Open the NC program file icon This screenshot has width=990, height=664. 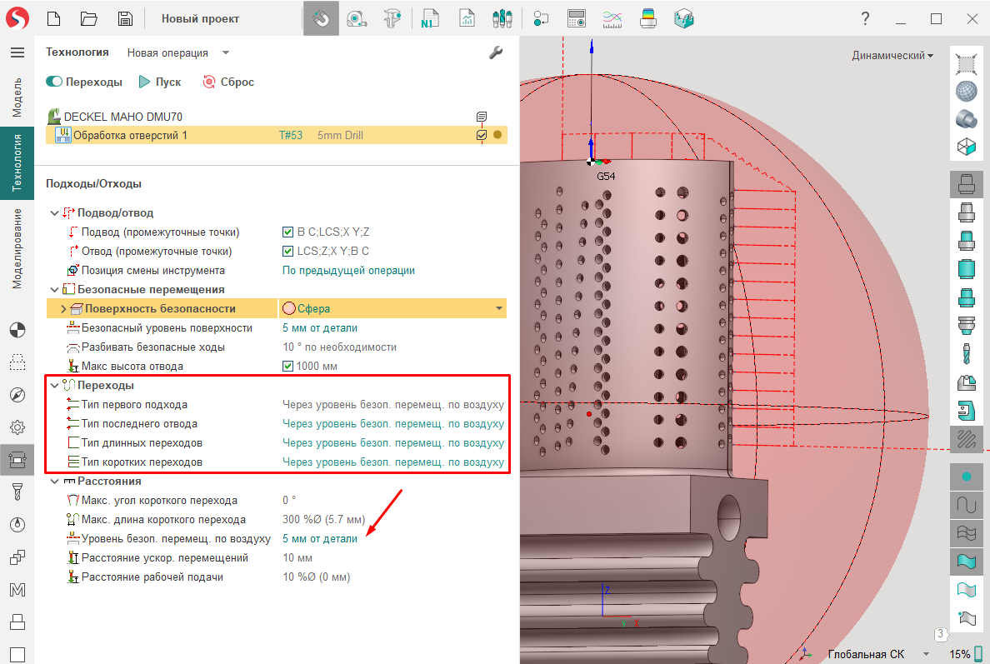click(x=431, y=18)
